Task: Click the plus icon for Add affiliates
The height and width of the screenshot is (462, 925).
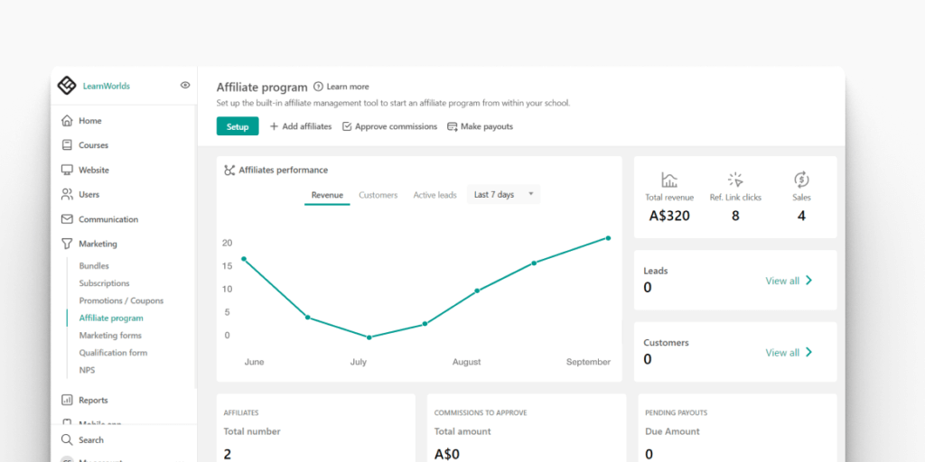Action: pyautogui.click(x=274, y=126)
